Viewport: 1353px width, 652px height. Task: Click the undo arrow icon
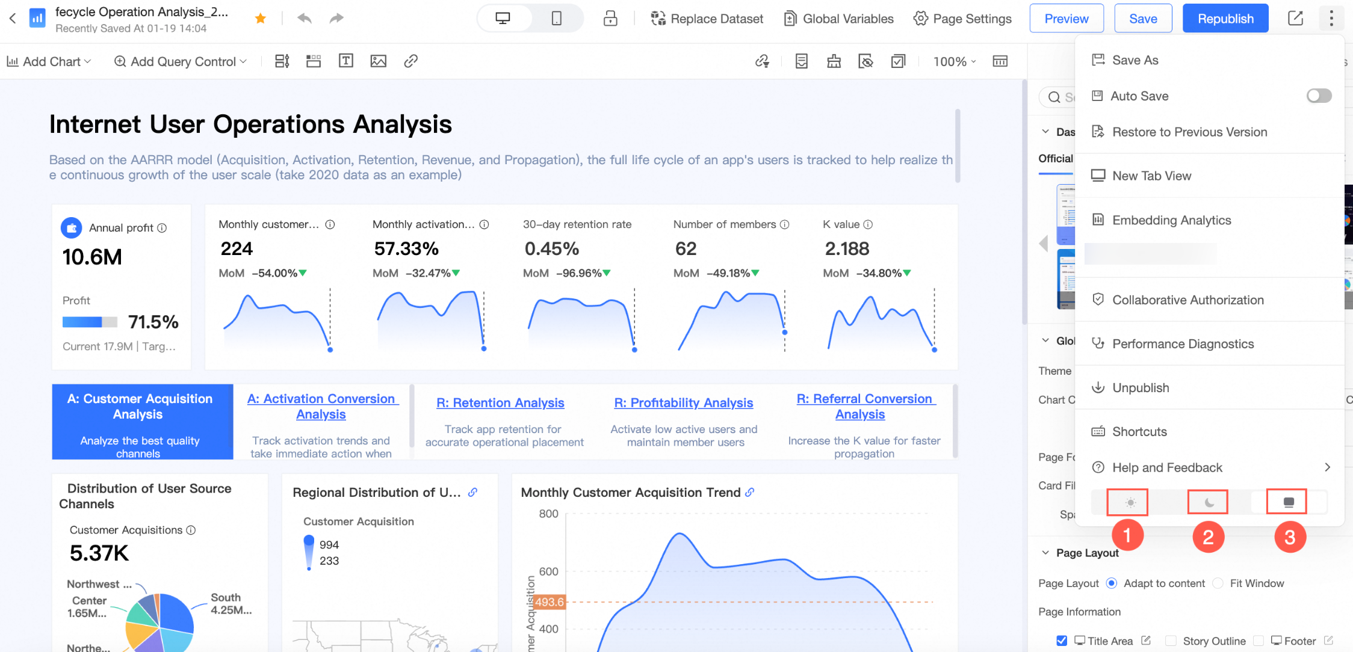click(x=305, y=19)
